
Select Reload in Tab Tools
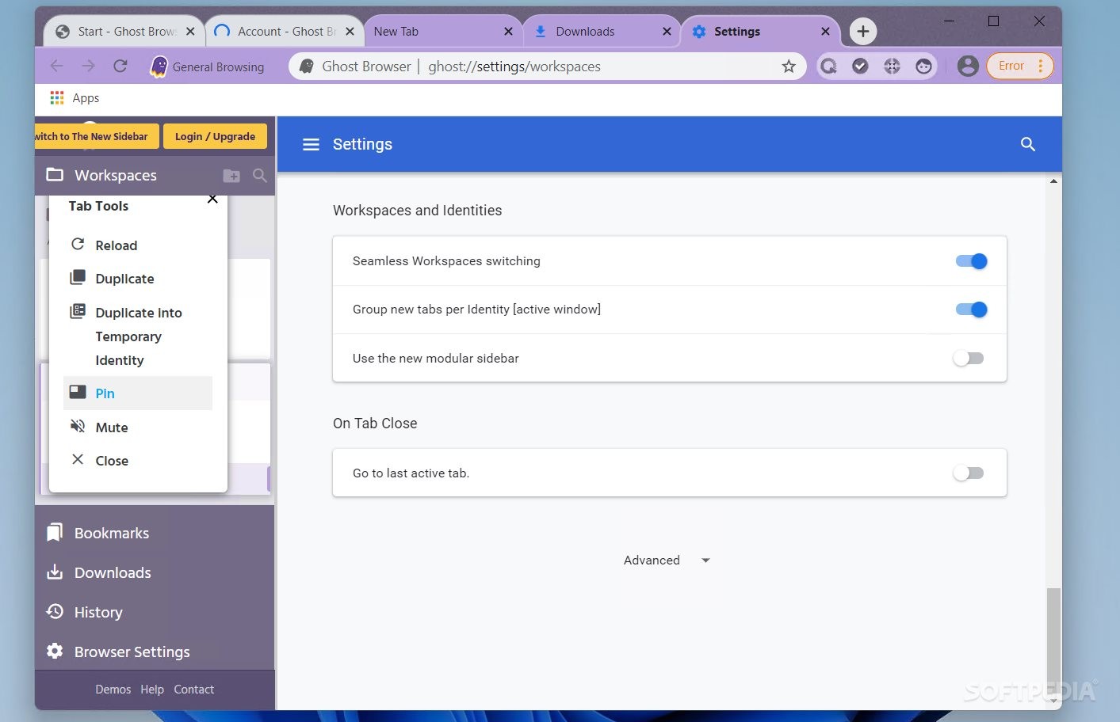point(138,245)
